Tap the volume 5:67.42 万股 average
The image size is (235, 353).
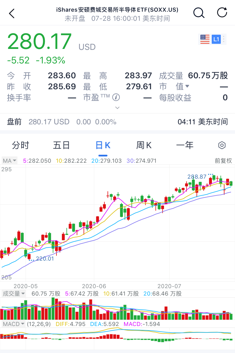[82, 294]
